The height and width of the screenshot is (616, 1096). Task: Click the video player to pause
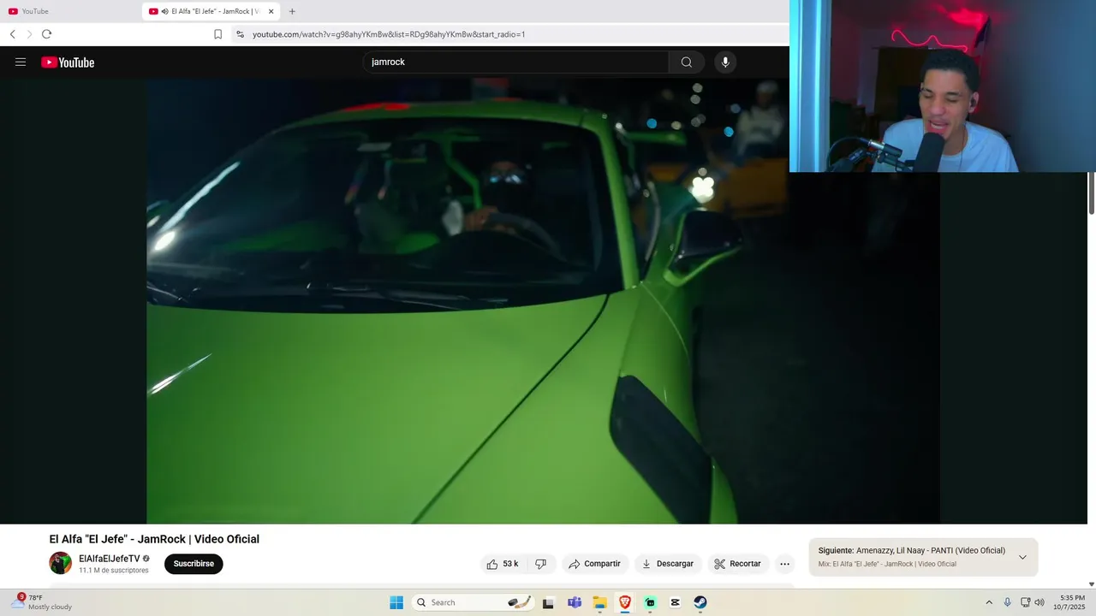point(544,301)
